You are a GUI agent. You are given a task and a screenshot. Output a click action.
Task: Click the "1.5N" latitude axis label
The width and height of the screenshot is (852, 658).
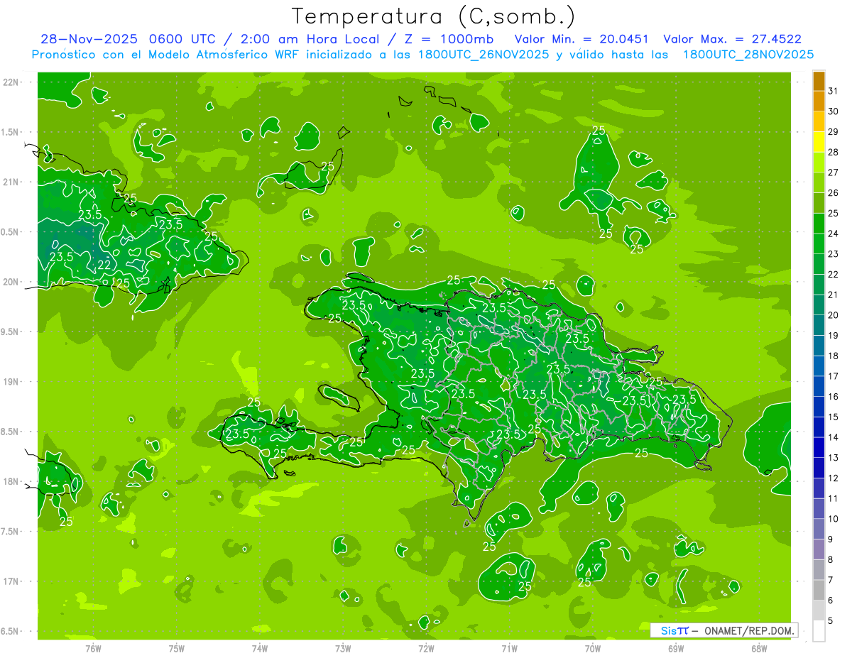click(11, 132)
